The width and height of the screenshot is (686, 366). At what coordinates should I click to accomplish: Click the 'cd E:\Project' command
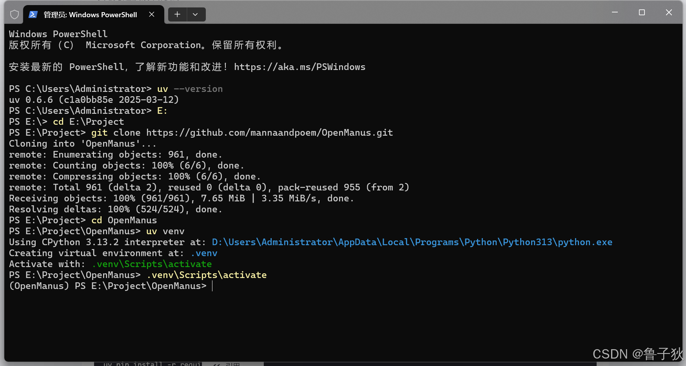89,122
